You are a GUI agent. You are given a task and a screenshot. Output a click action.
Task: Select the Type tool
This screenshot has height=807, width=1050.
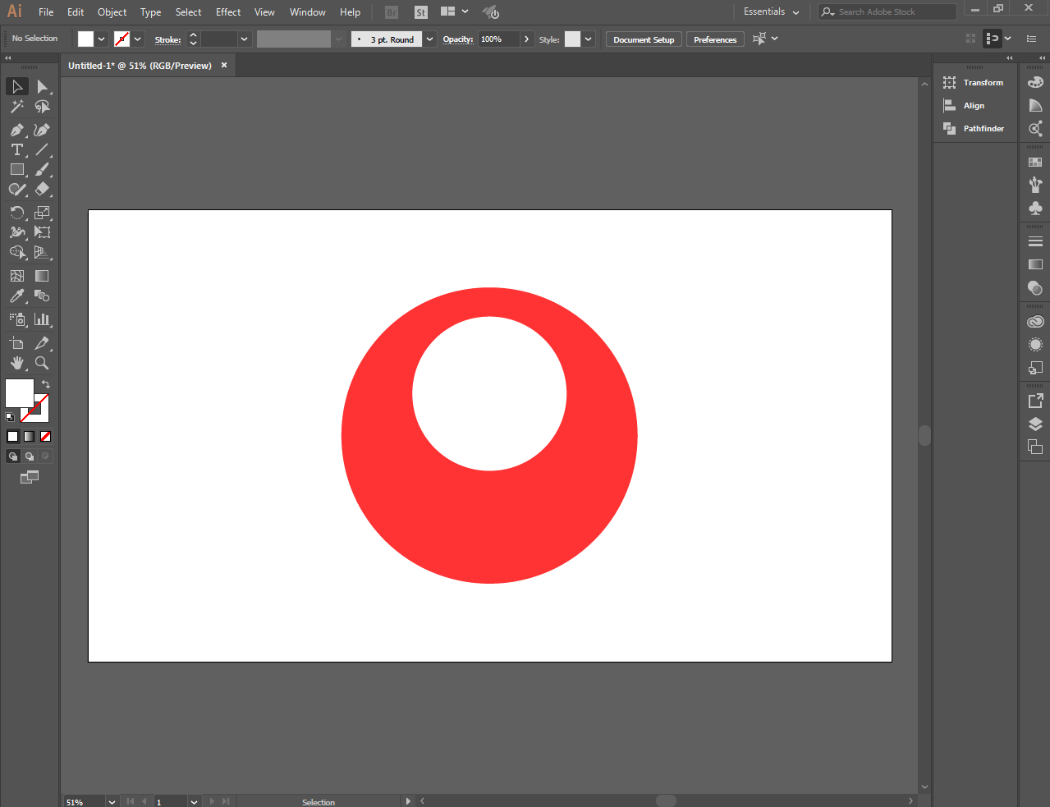click(17, 149)
